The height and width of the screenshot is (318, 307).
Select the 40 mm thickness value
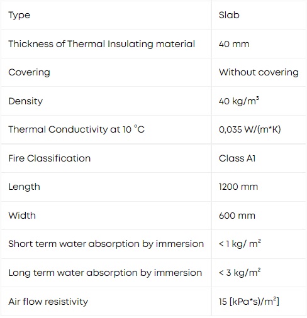(234, 44)
